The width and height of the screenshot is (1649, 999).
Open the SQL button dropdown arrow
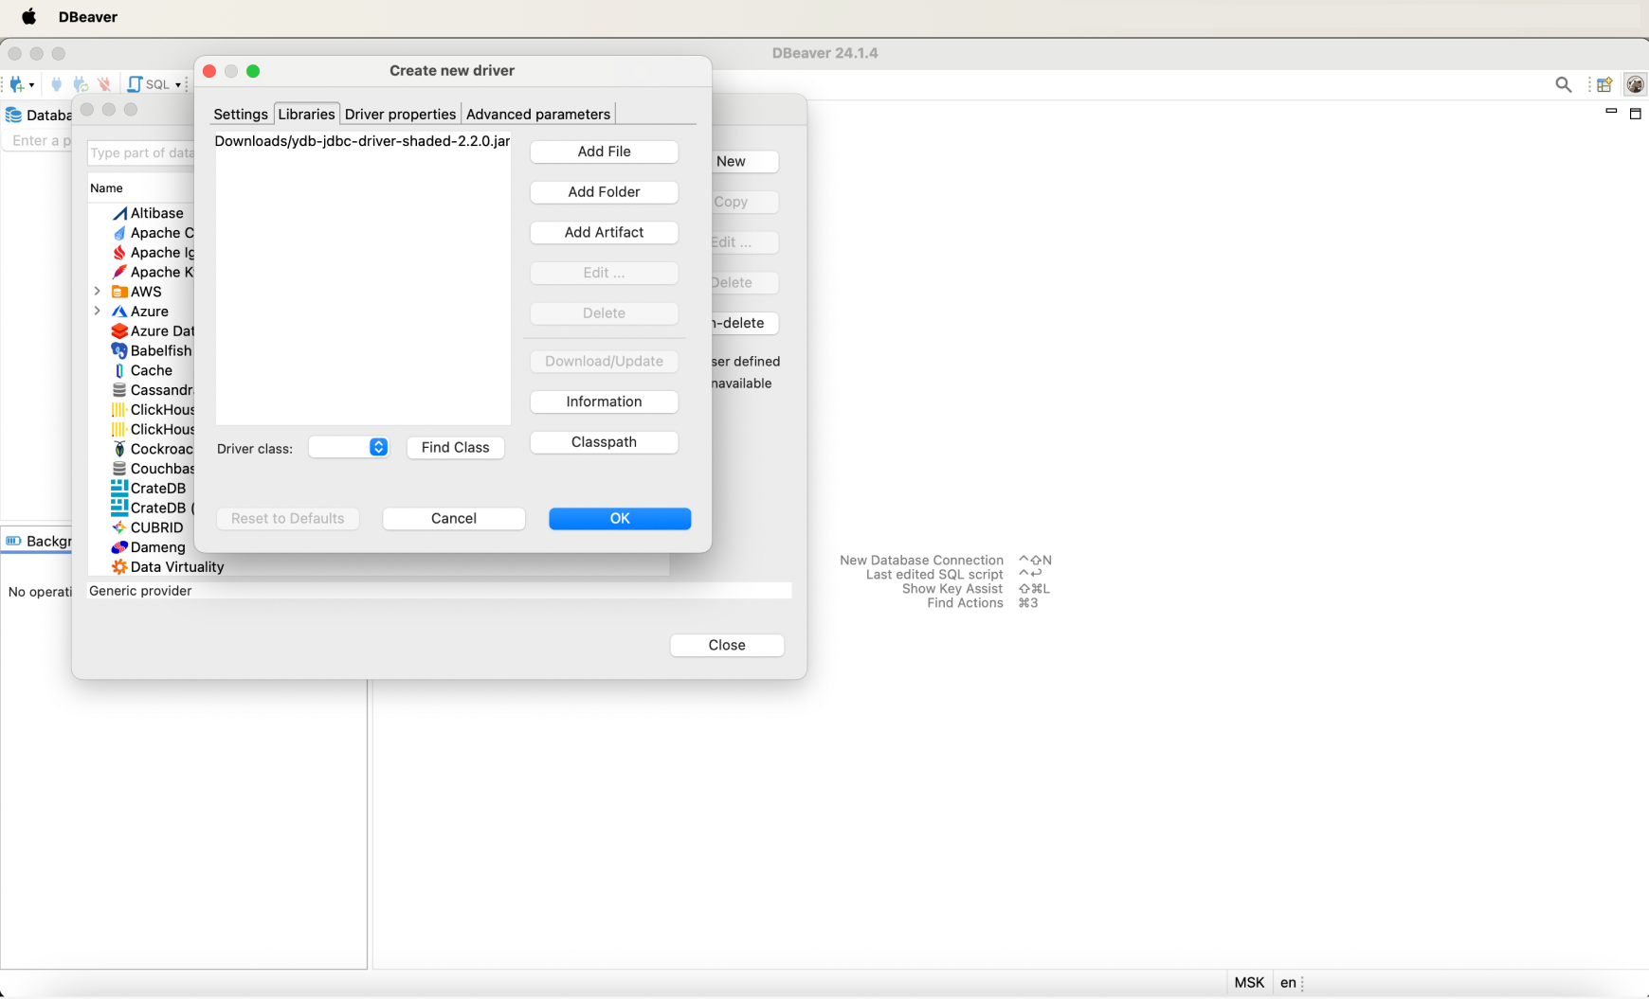[177, 85]
